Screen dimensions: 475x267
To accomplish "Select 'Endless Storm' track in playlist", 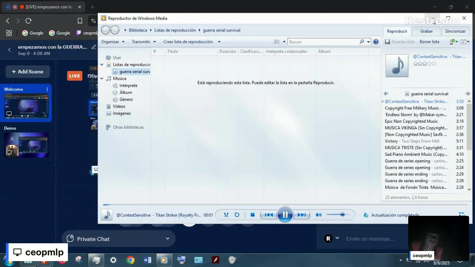I will coord(424,115).
